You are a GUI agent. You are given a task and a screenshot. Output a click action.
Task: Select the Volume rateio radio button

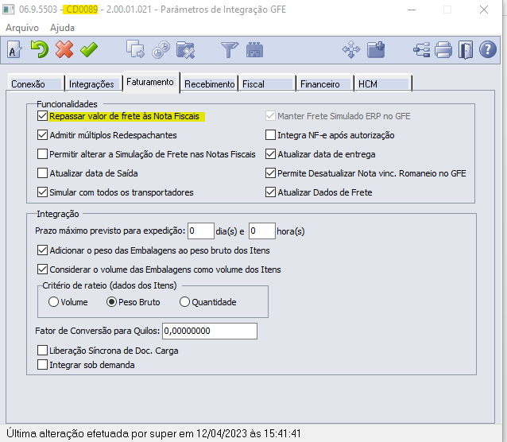[x=53, y=302]
